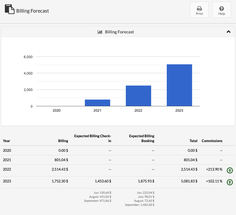Viewport: 236px width, 215px height.
Task: Click the 1,453.60 $ expected check-in value
Action: [x=103, y=181]
